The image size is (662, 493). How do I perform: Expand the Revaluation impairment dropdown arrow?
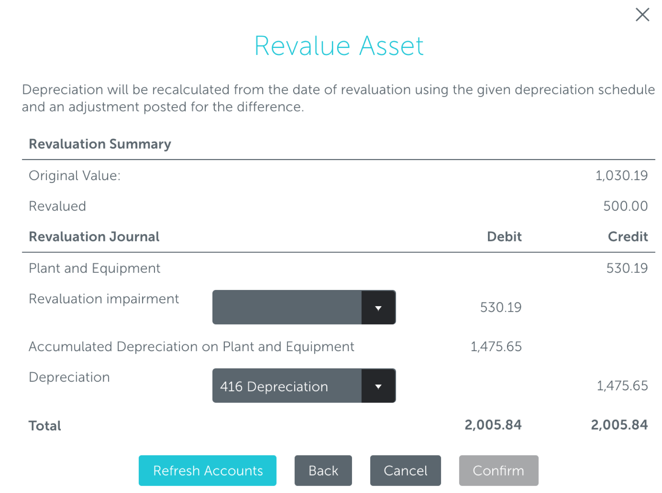[x=378, y=307]
